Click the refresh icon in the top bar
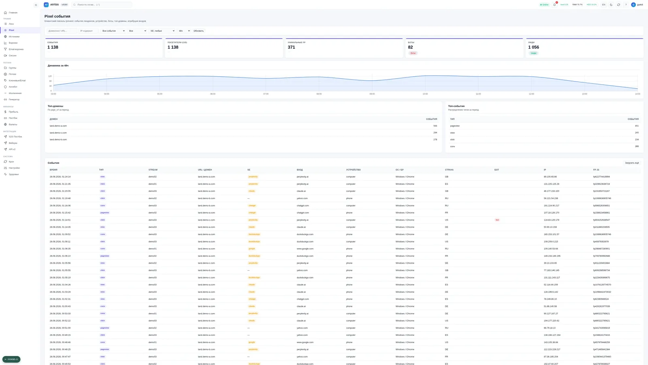This screenshot has width=648, height=365. pos(618,5)
